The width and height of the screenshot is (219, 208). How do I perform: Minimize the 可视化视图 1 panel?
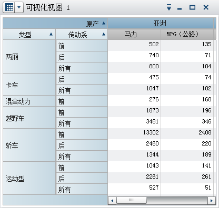(180, 8)
